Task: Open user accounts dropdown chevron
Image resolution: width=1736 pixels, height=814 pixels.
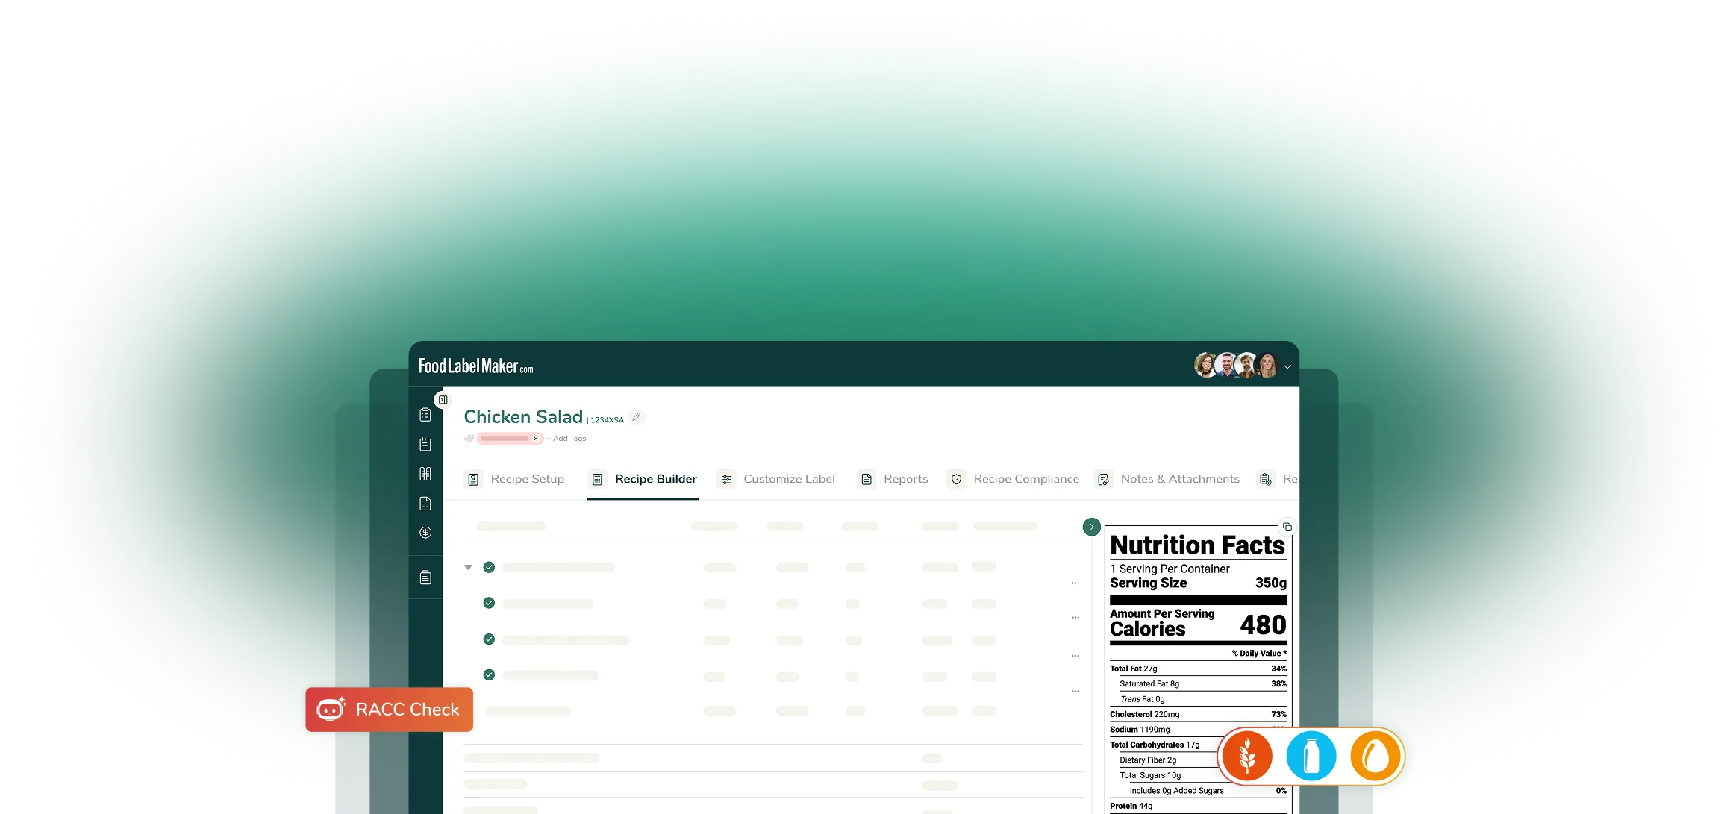Action: (1287, 367)
